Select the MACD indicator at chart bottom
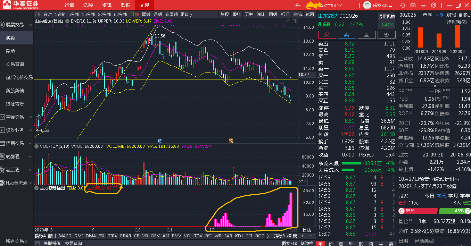 click(x=65, y=236)
